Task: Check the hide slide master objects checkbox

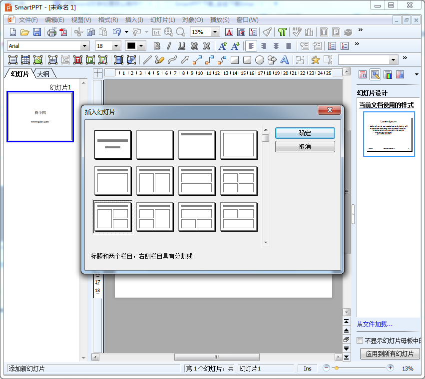Action: click(x=360, y=341)
